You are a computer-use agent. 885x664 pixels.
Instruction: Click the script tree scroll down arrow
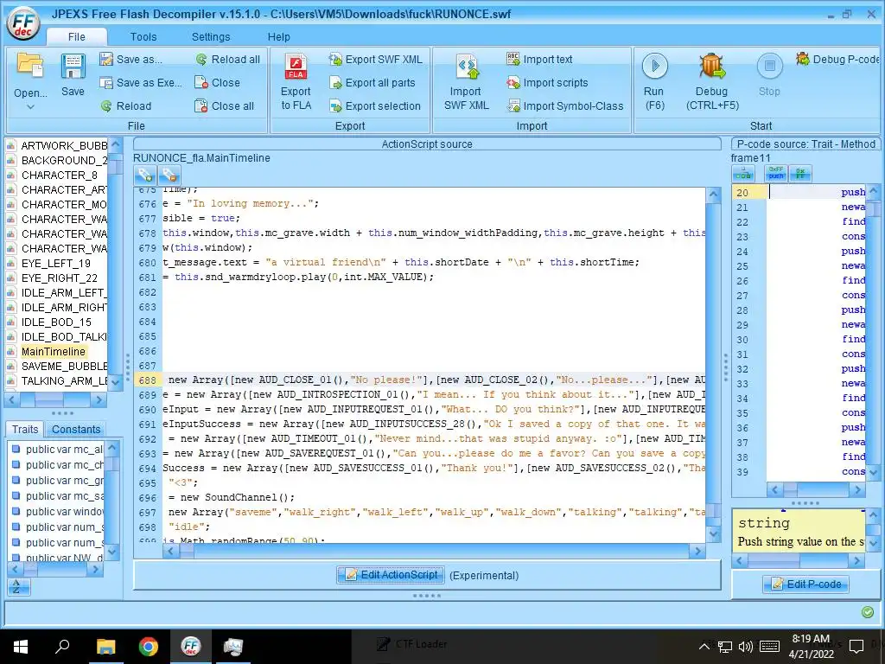click(115, 382)
